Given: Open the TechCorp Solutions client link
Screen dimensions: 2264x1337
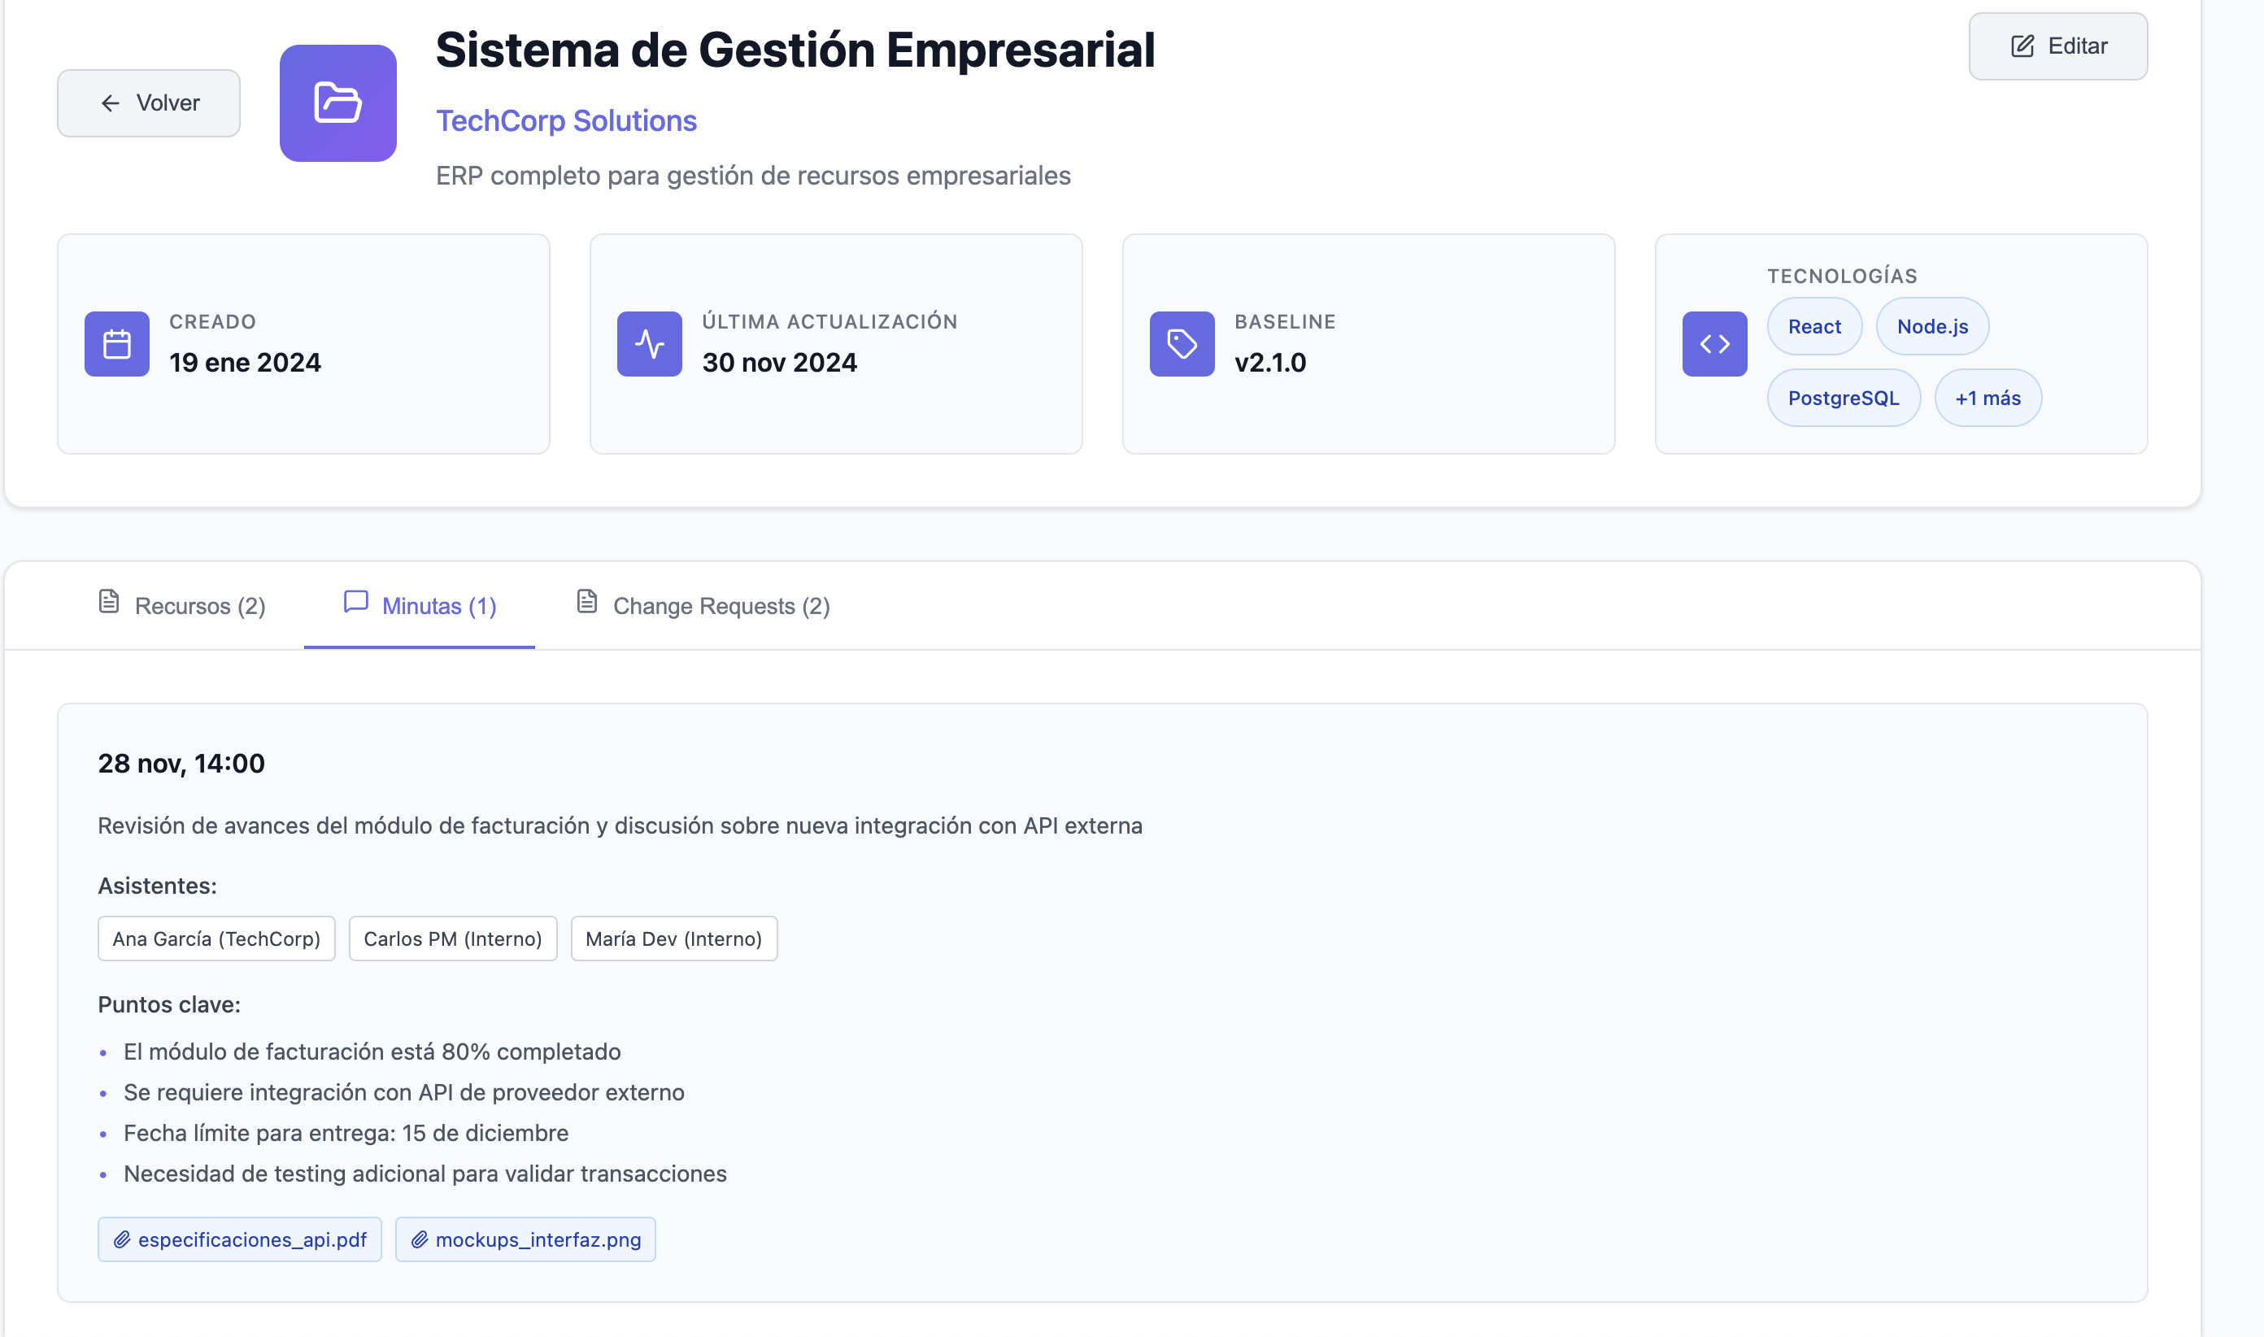Looking at the screenshot, I should click(566, 120).
